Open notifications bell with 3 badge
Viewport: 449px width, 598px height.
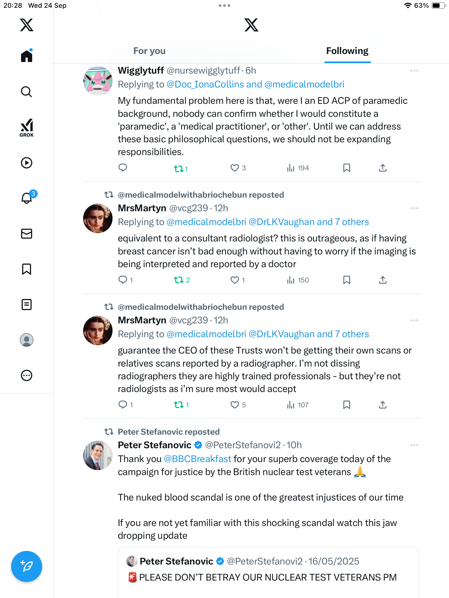pyautogui.click(x=27, y=198)
